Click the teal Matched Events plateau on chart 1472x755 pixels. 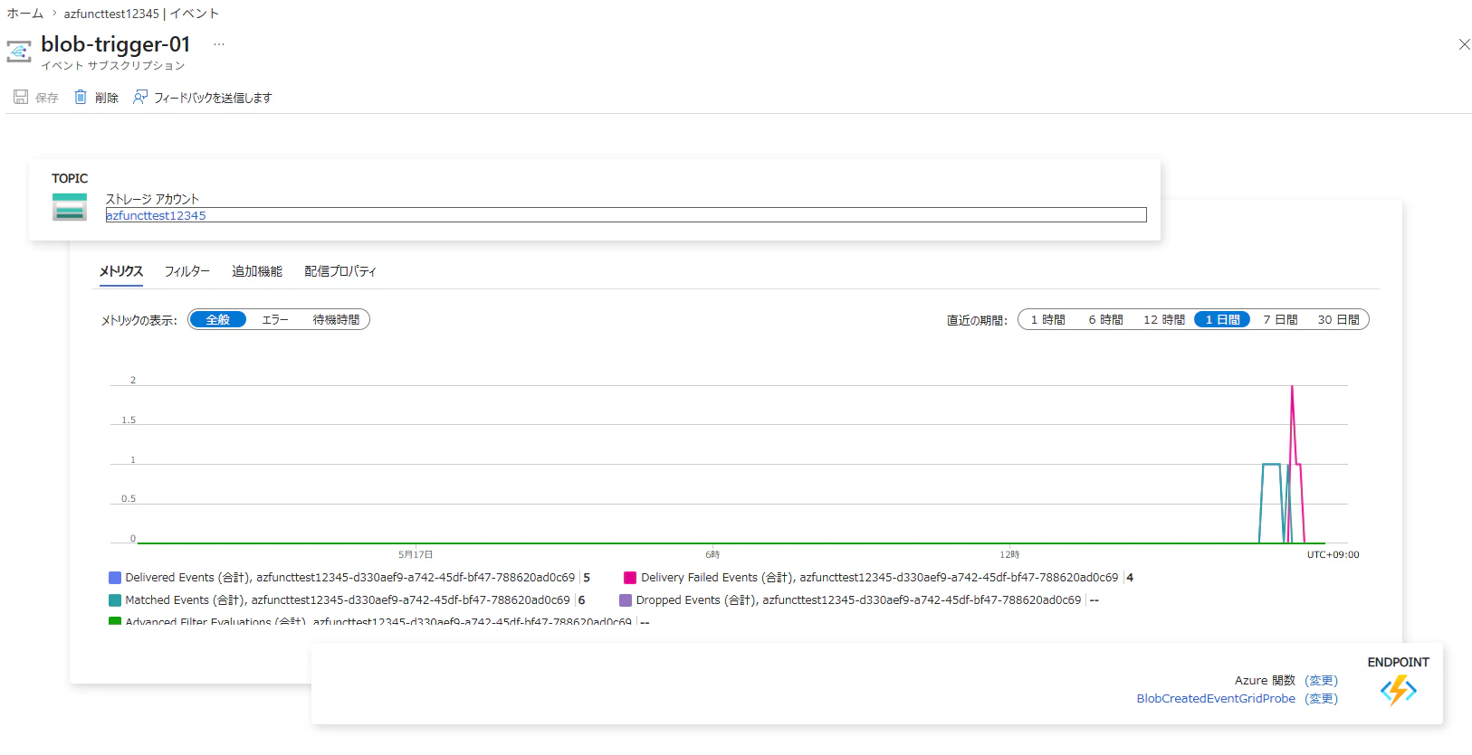click(1271, 465)
